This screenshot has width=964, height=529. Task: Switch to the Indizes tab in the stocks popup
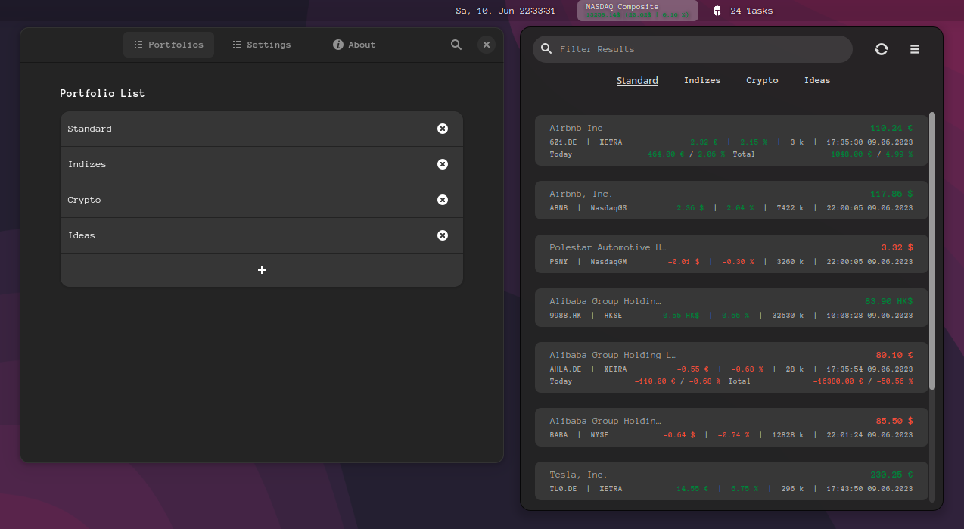click(x=702, y=80)
